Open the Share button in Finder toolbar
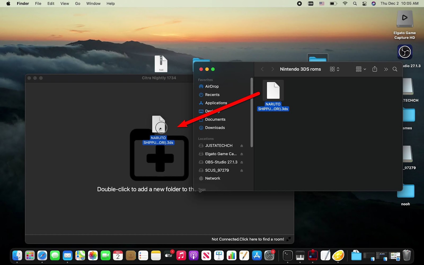The height and width of the screenshot is (265, 424). (374, 69)
